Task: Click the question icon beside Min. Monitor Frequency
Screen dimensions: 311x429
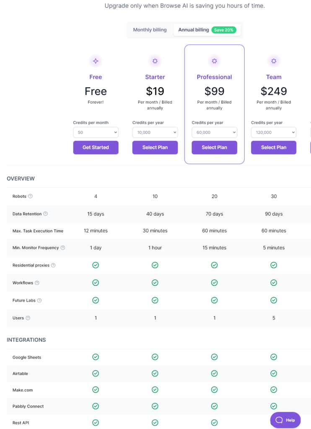Action: click(63, 248)
